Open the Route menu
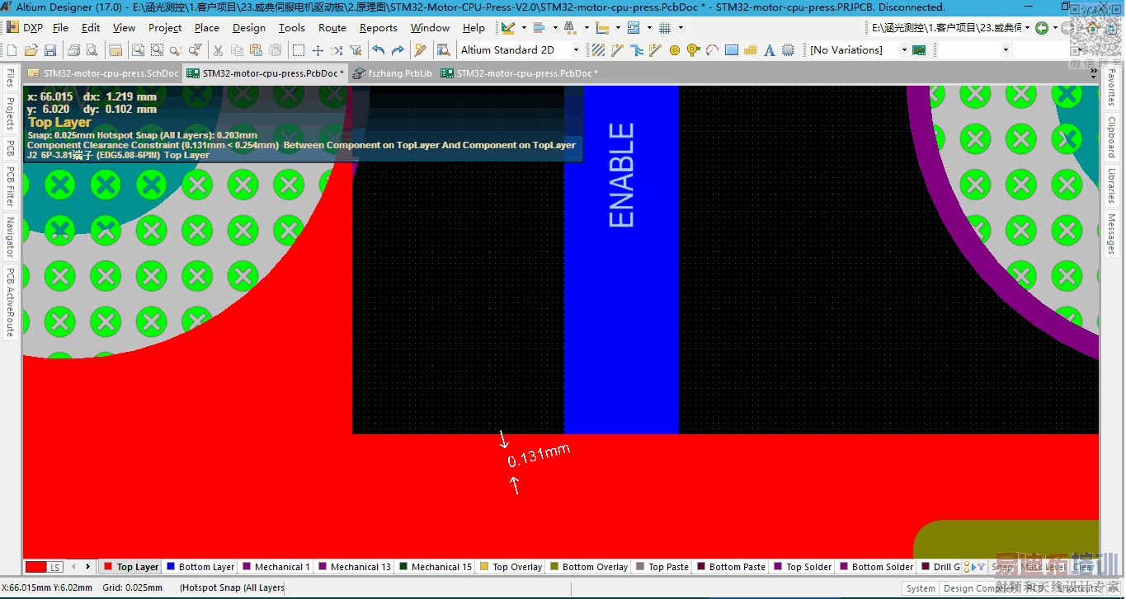This screenshot has width=1126, height=599. coord(332,27)
